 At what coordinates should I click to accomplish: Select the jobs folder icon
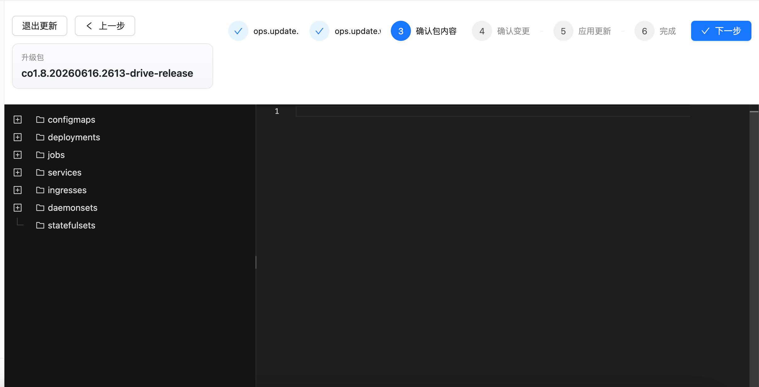pos(40,155)
